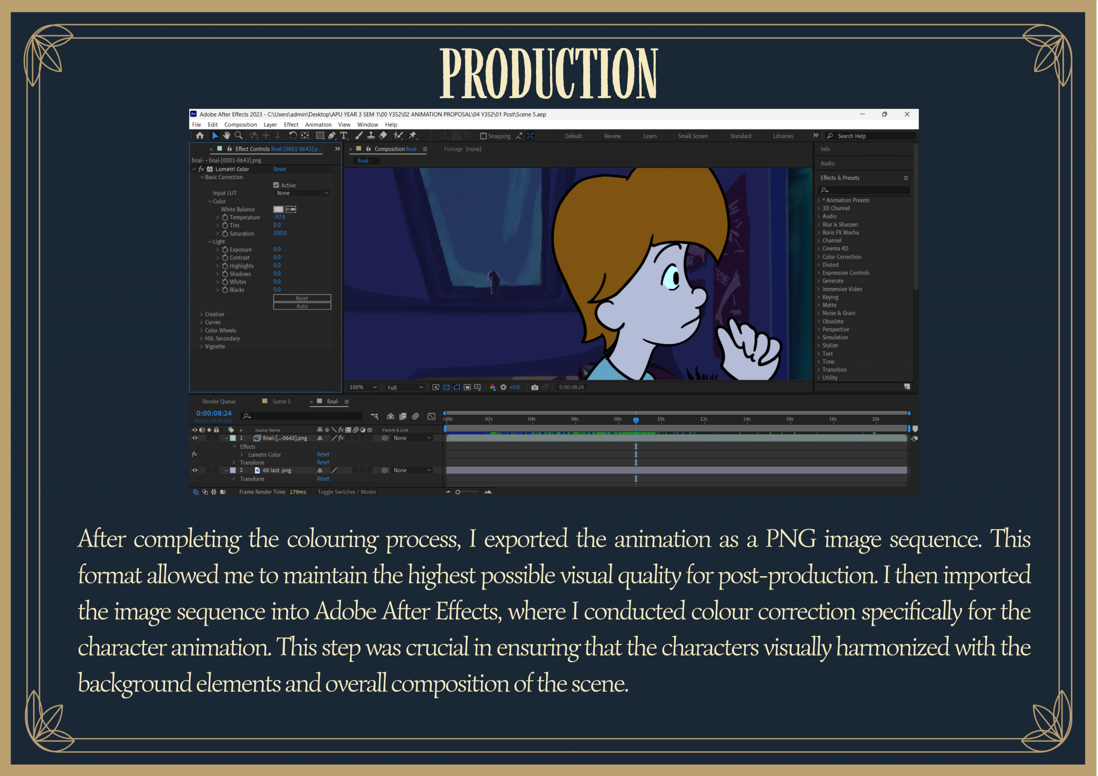Open the Full resolution dropdown
This screenshot has height=776, width=1098.
tap(405, 387)
